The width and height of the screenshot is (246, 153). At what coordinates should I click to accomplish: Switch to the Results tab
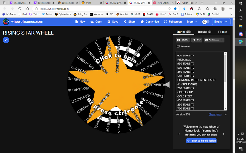[204, 32]
